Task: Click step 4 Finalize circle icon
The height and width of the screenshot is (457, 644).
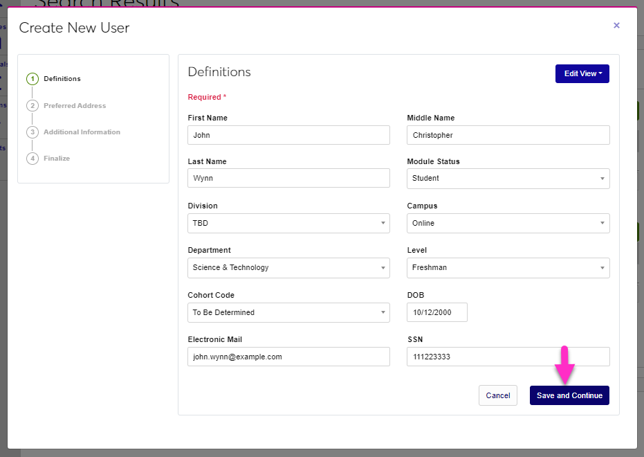Action: point(33,159)
